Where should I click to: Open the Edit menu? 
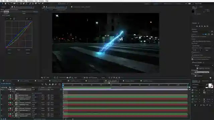[5, 1]
